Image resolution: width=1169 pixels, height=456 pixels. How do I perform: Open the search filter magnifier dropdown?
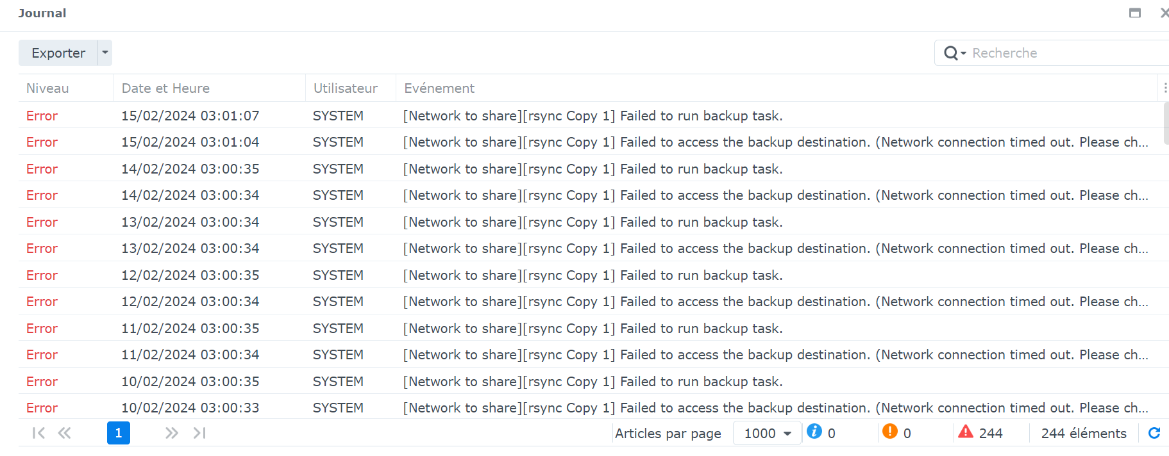tap(955, 53)
